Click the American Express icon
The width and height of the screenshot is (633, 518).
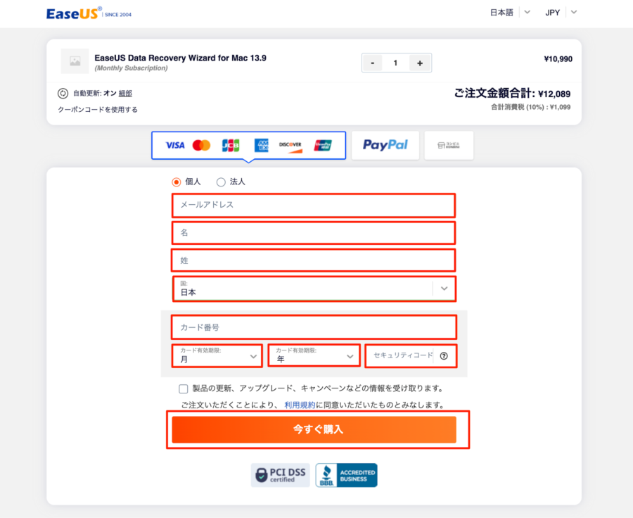(261, 145)
